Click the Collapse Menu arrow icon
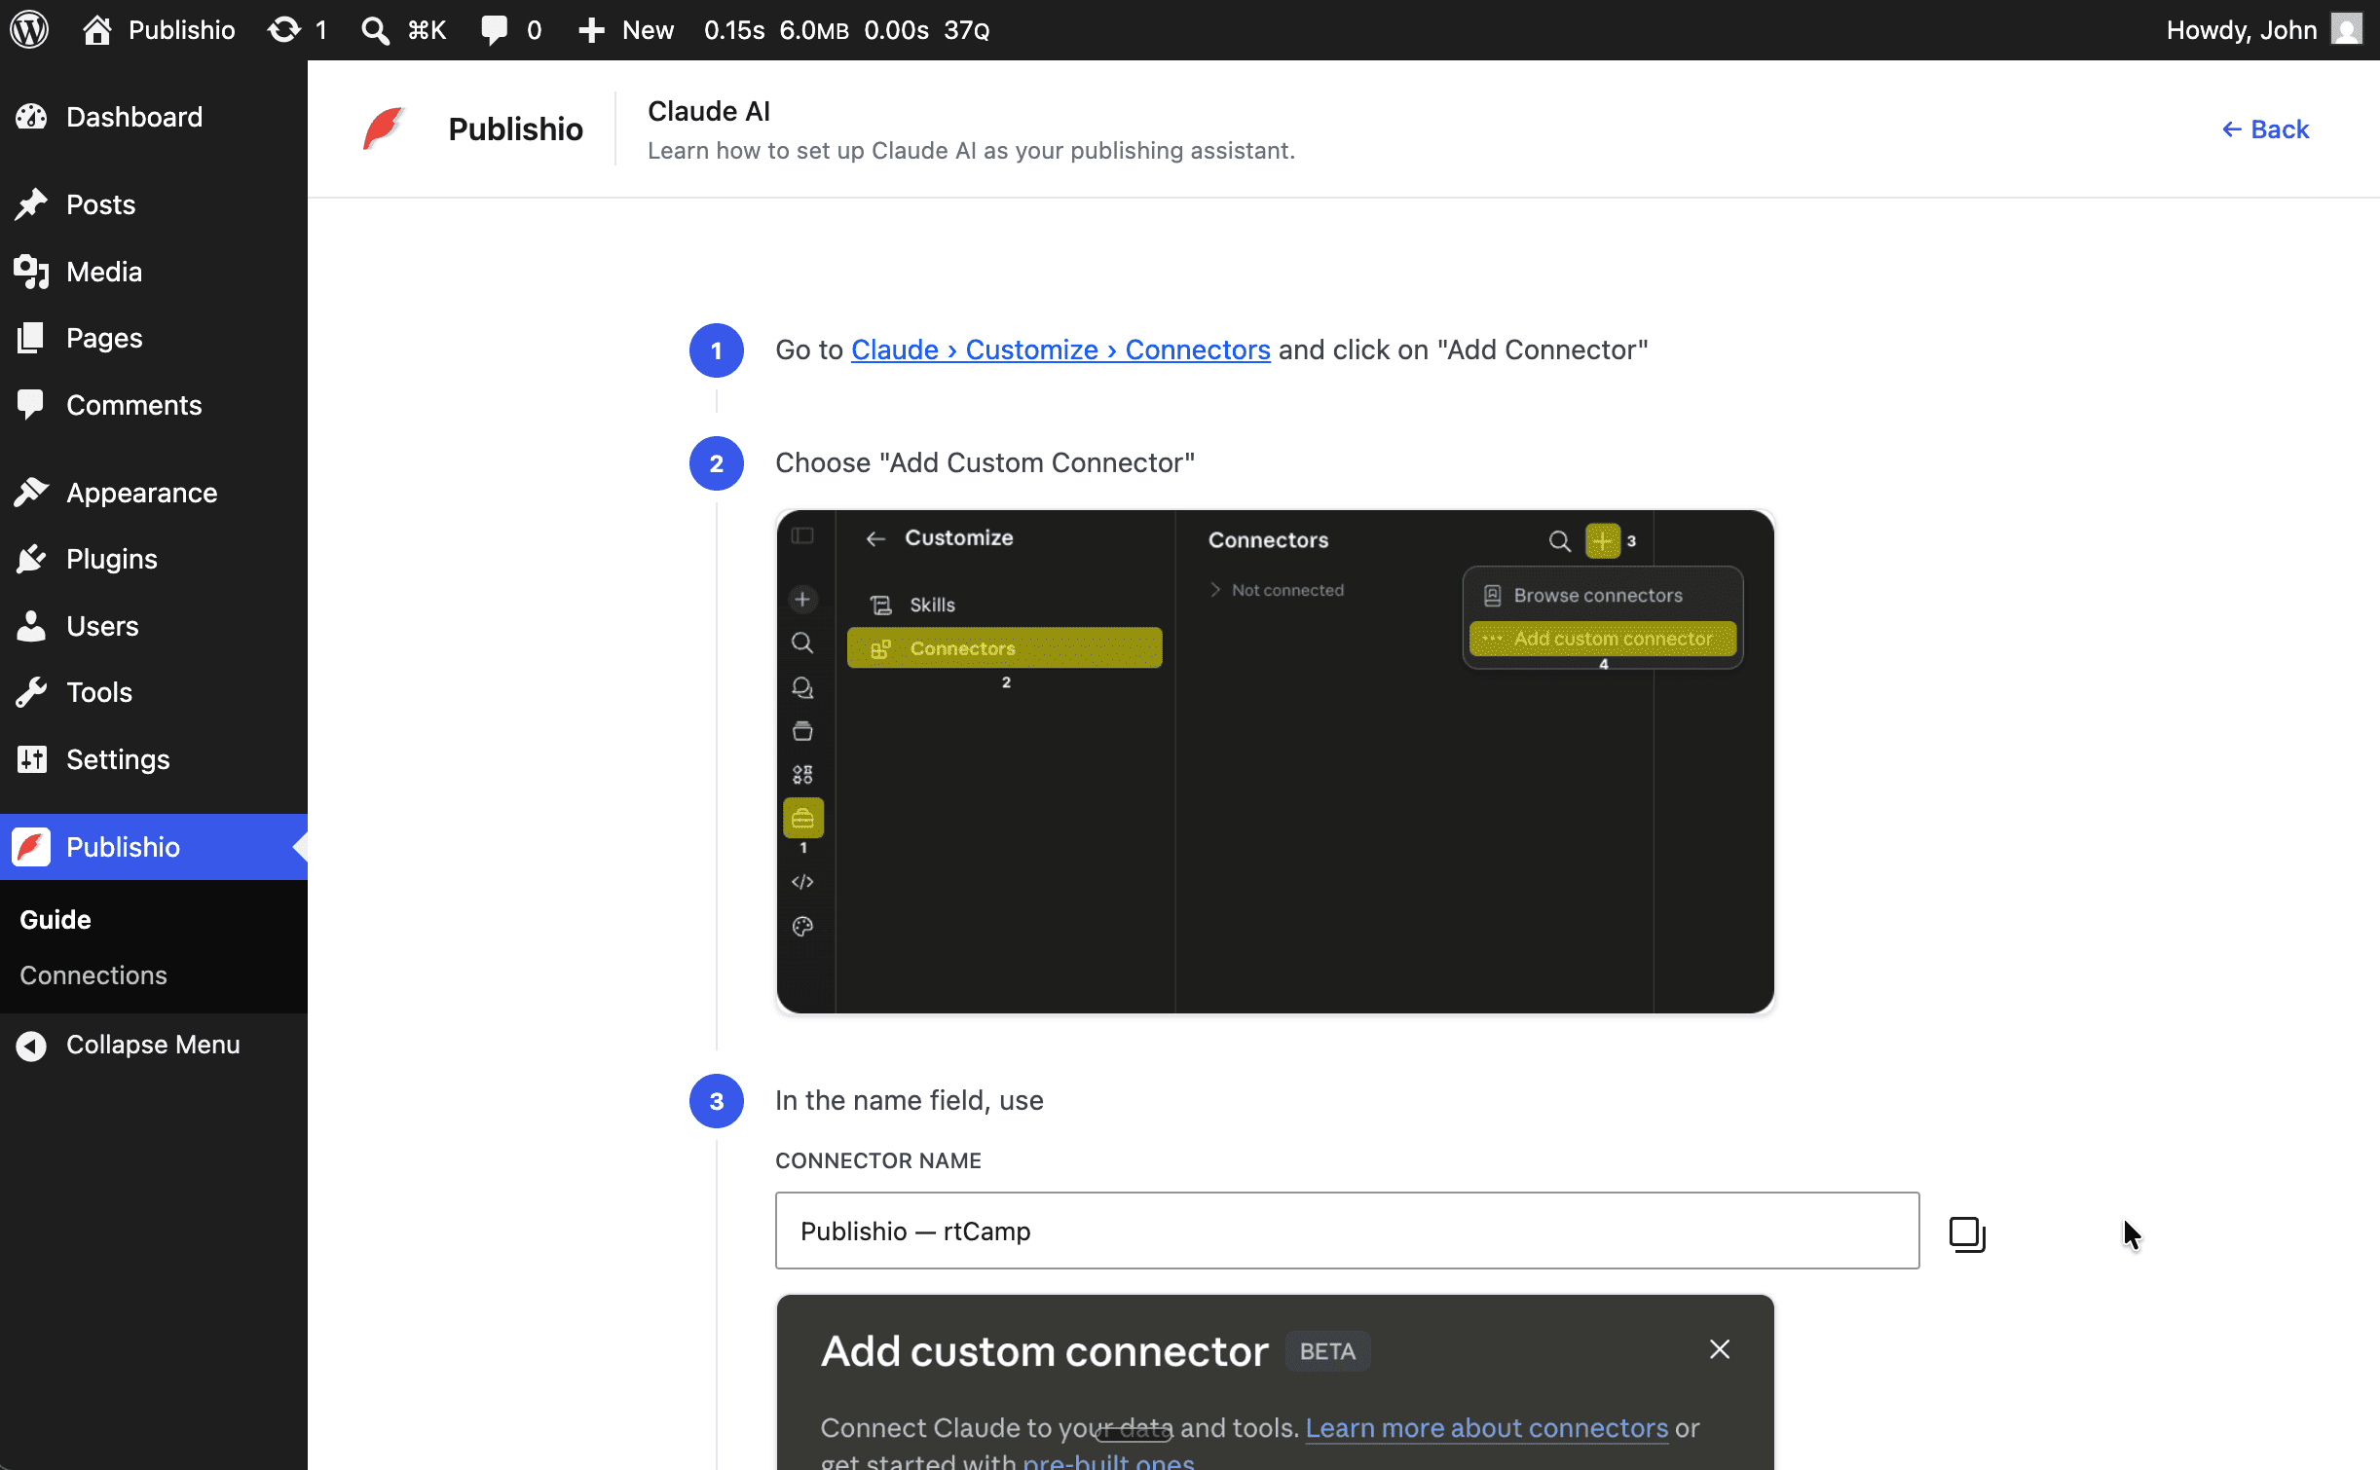The width and height of the screenshot is (2380, 1470). pos(31,1046)
